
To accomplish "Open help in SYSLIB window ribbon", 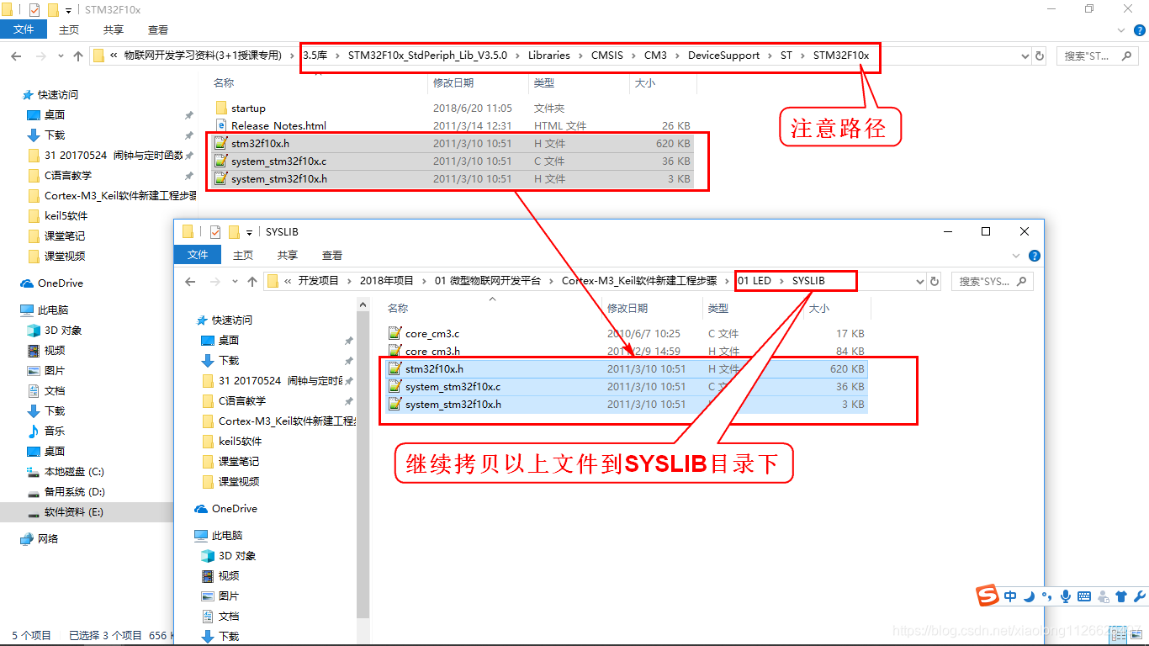I will [1035, 256].
